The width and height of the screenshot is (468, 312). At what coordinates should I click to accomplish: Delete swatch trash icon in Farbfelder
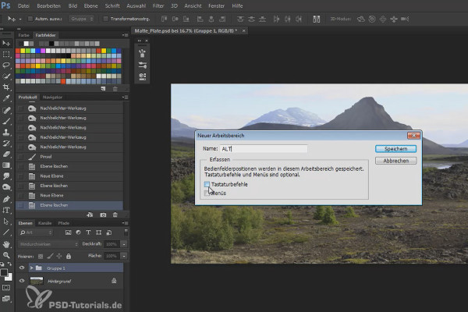pos(115,89)
